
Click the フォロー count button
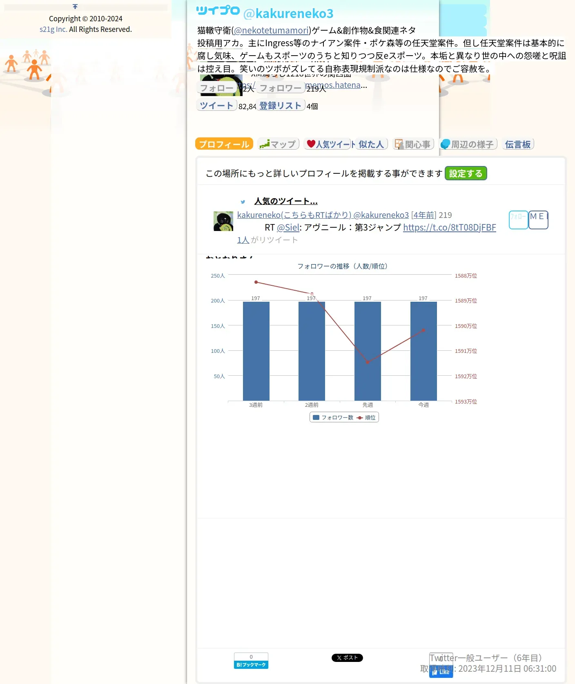(217, 87)
